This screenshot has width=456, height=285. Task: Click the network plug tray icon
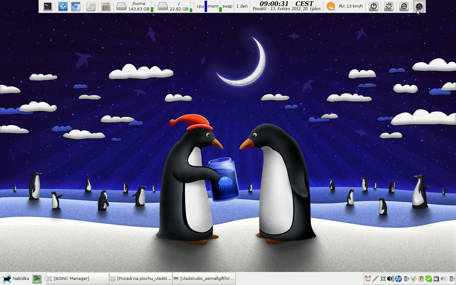click(x=375, y=279)
